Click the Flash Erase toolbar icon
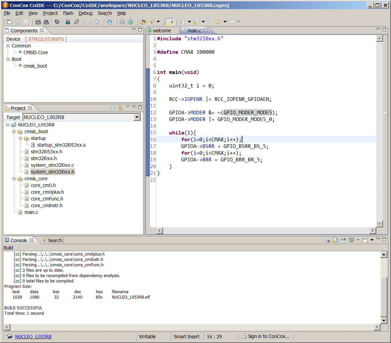This screenshot has height=343, width=391. click(76, 22)
